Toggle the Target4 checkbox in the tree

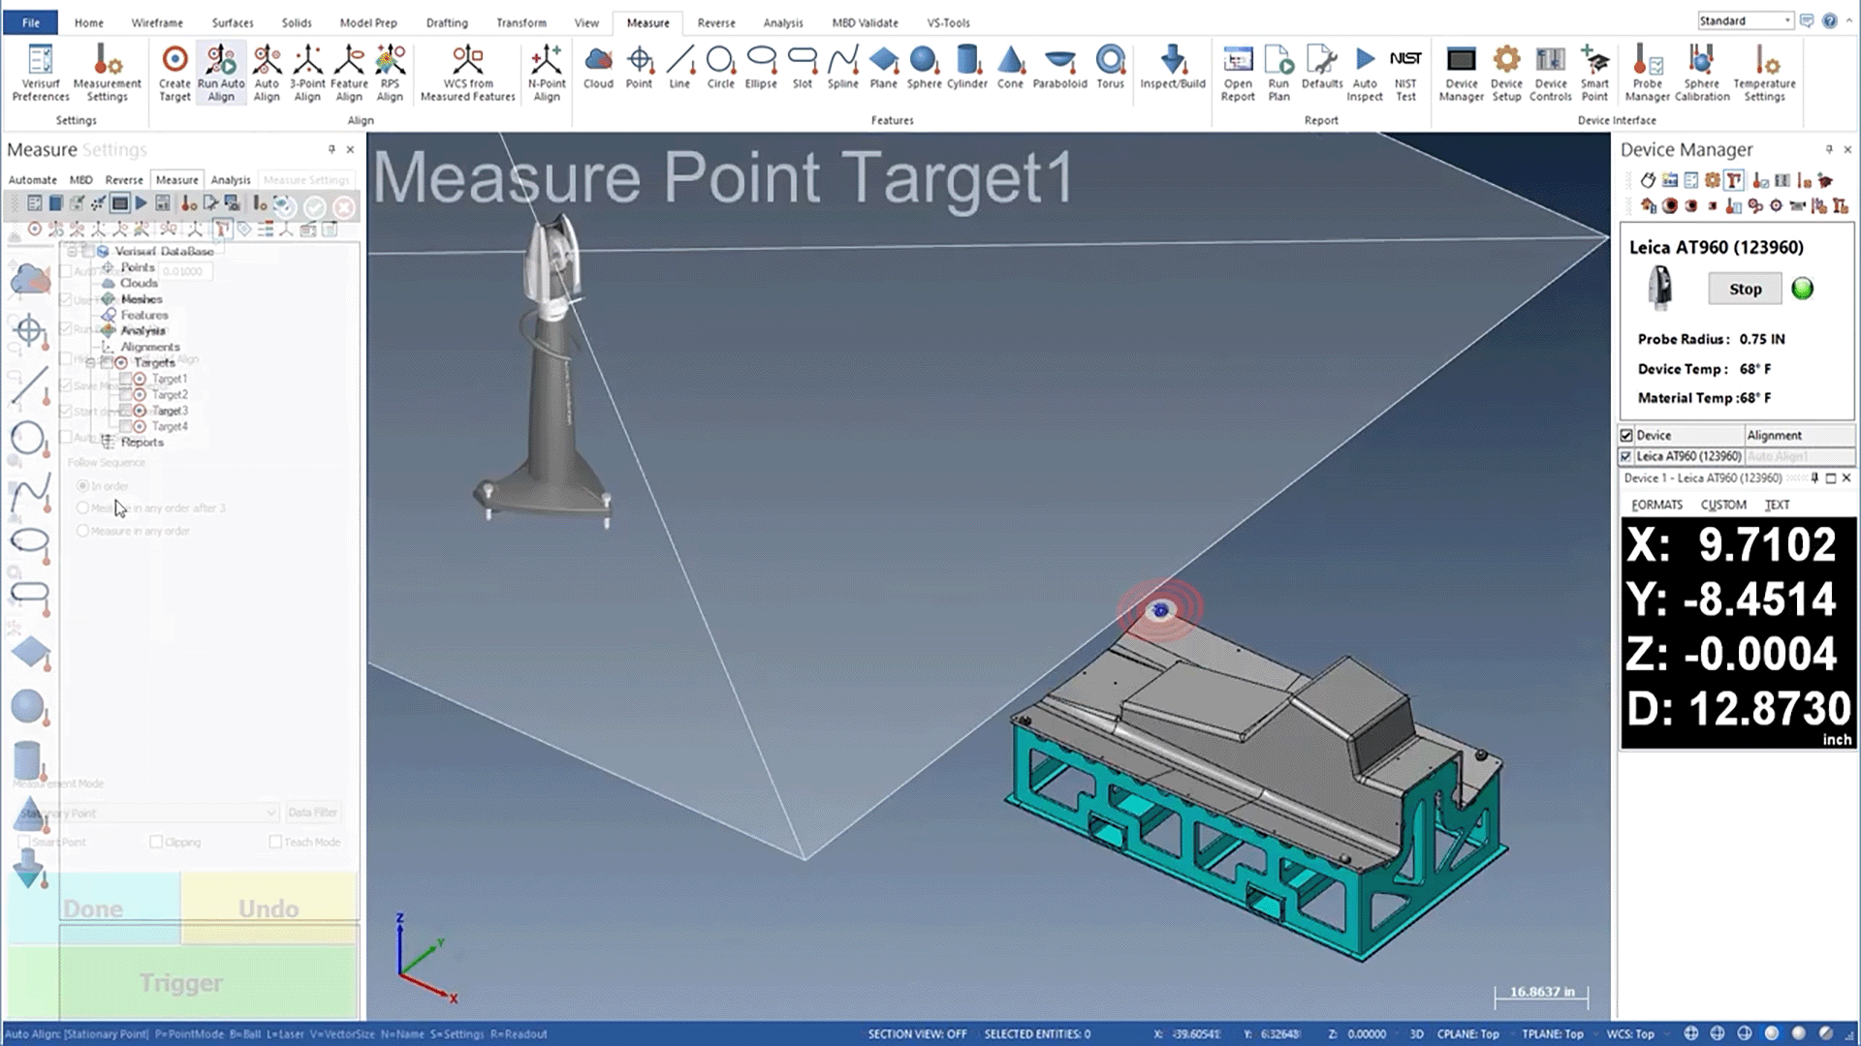pyautogui.click(x=125, y=426)
